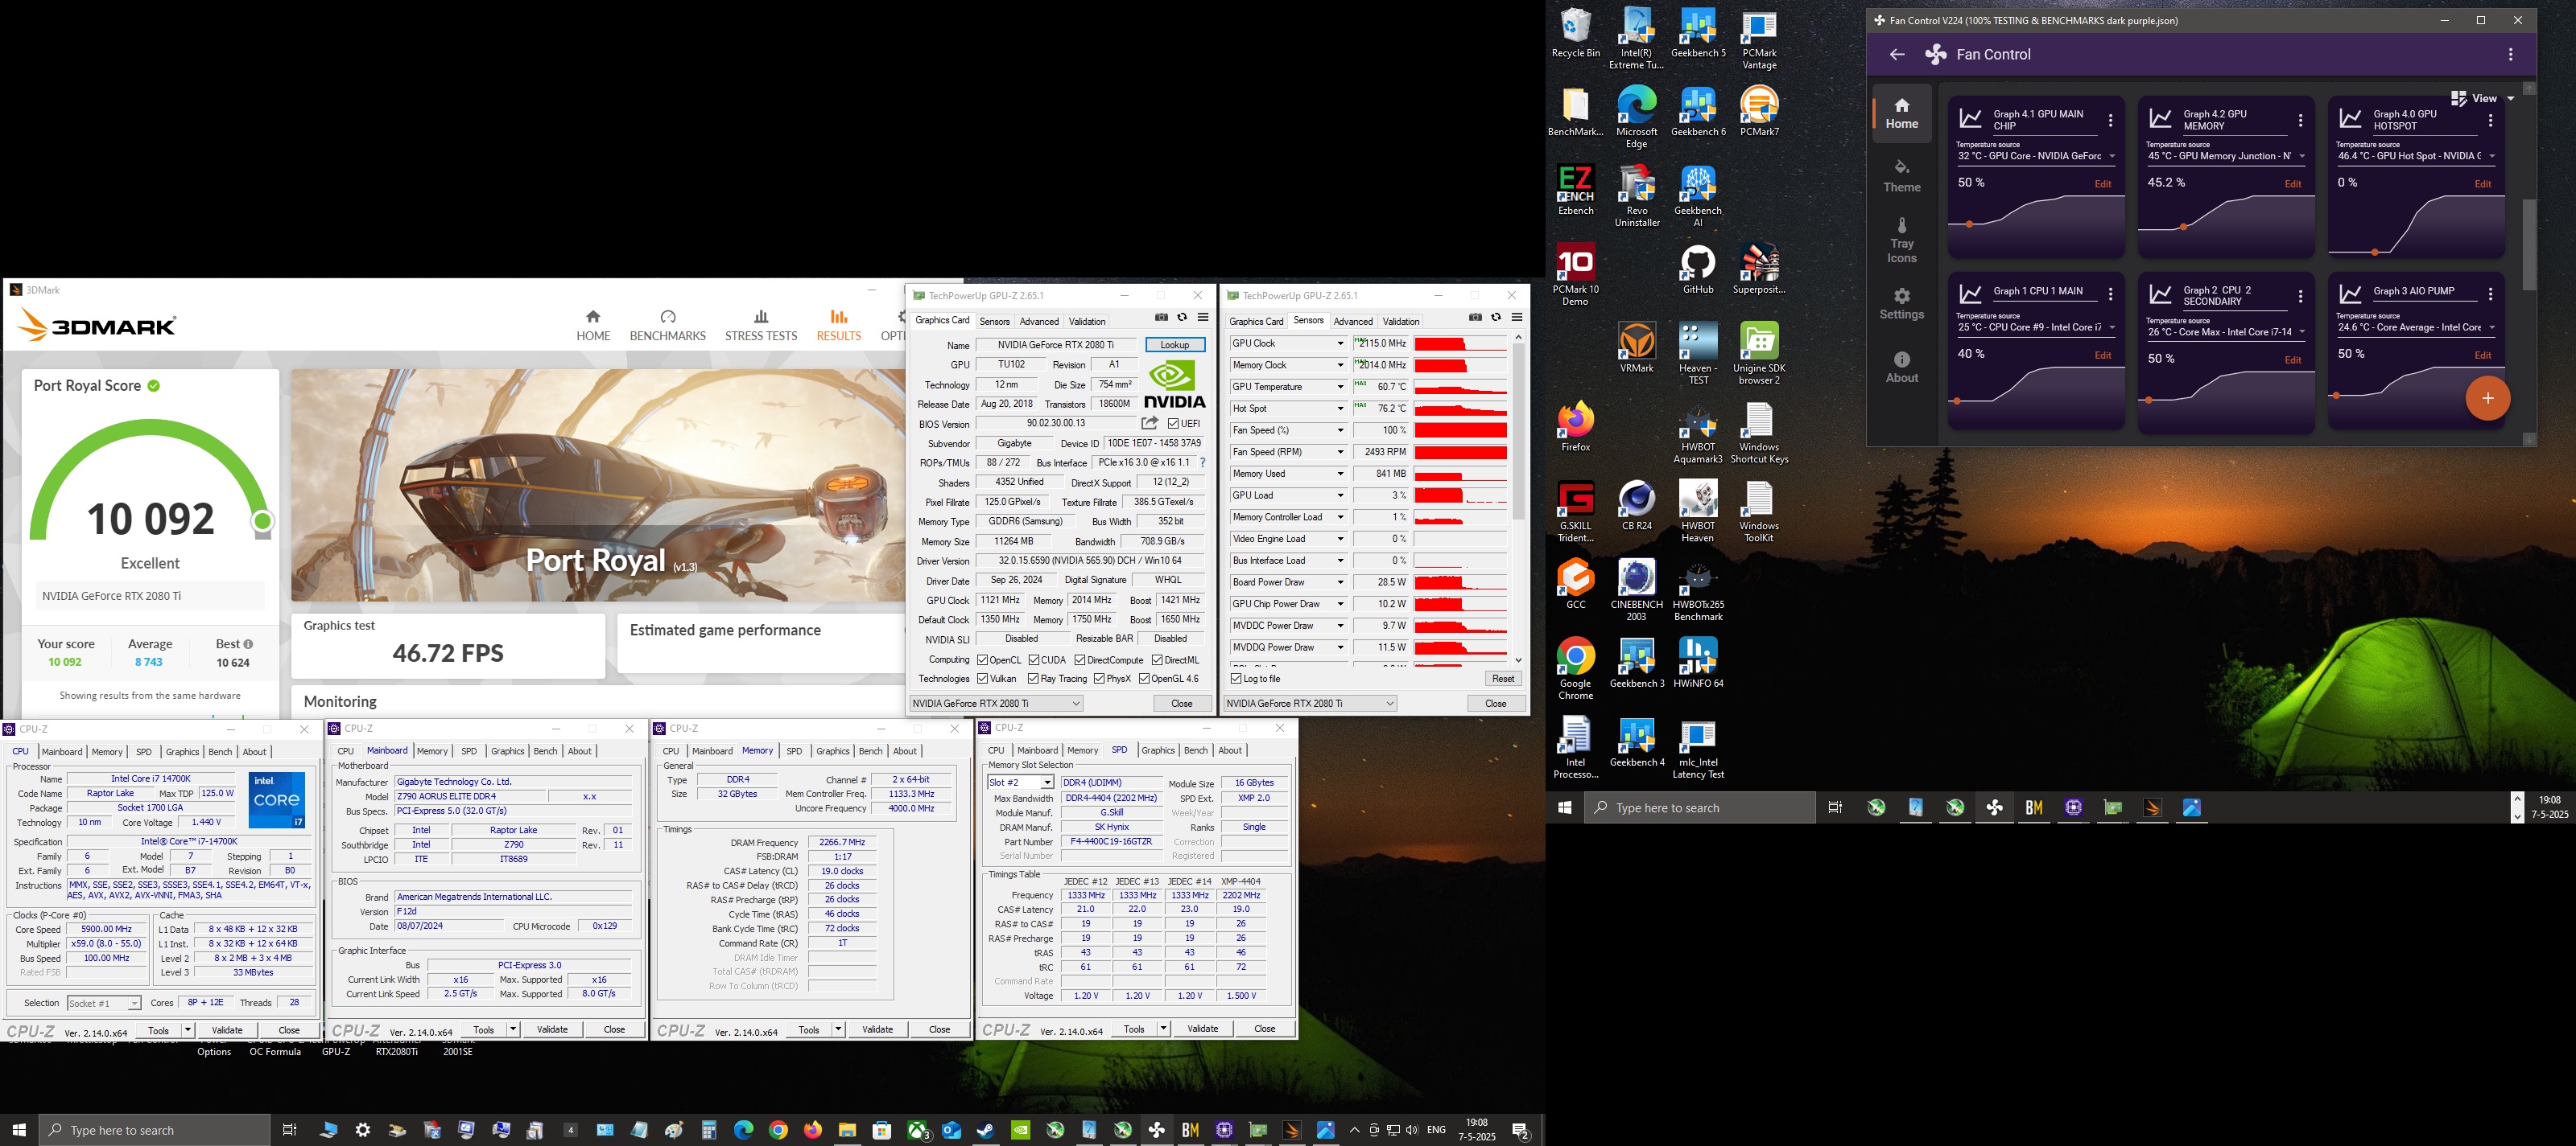Toggle CUDA checkbox in GPU-Z

1034,659
